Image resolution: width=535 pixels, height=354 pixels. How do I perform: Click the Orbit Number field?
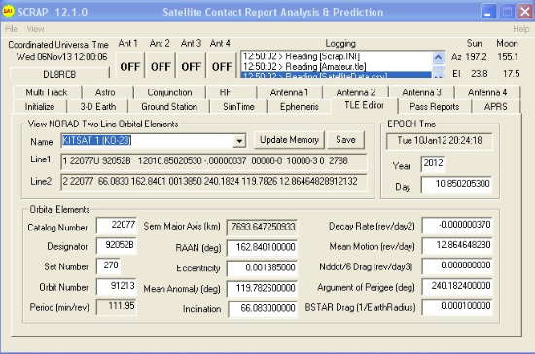117,286
